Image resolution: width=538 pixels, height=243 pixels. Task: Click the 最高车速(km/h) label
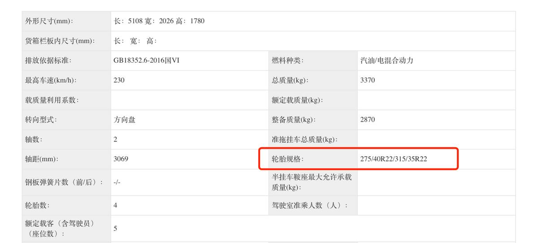tap(51, 81)
